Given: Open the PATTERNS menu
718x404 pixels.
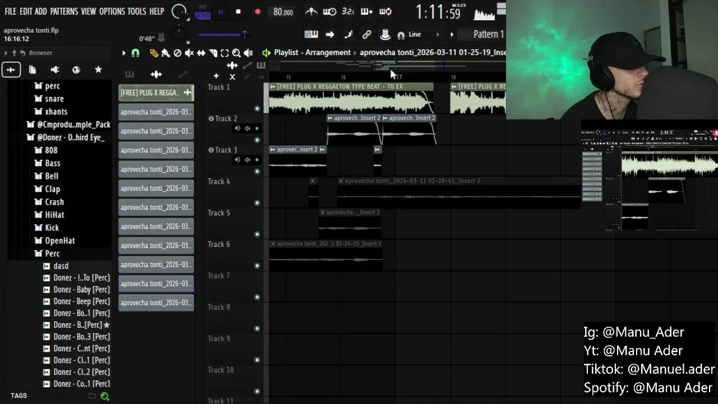Looking at the screenshot, I should click(64, 11).
